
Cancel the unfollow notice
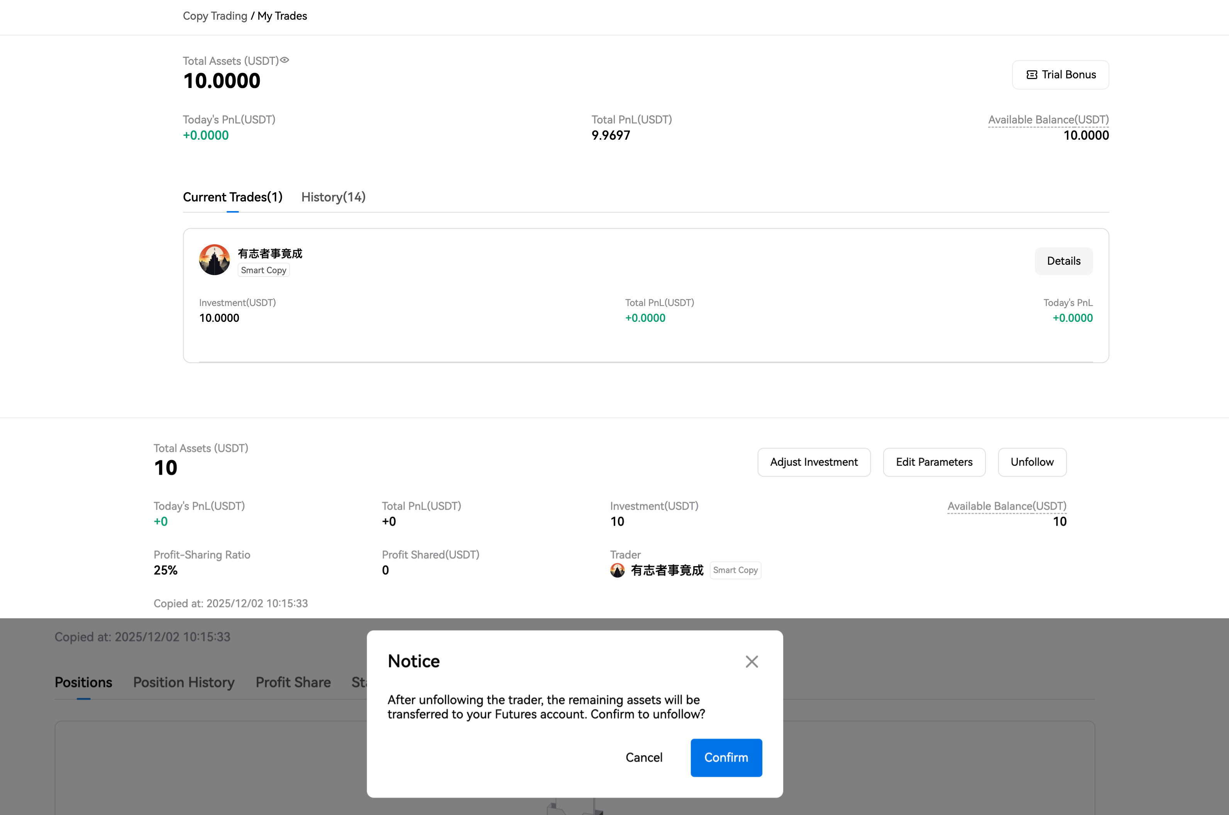[643, 757]
